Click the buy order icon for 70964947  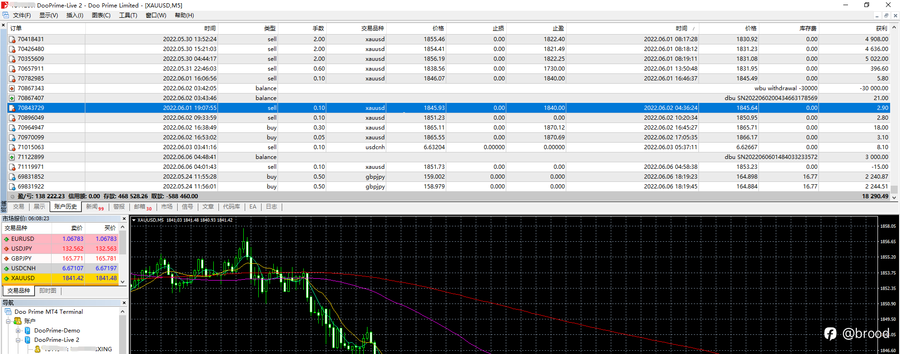(x=12, y=128)
